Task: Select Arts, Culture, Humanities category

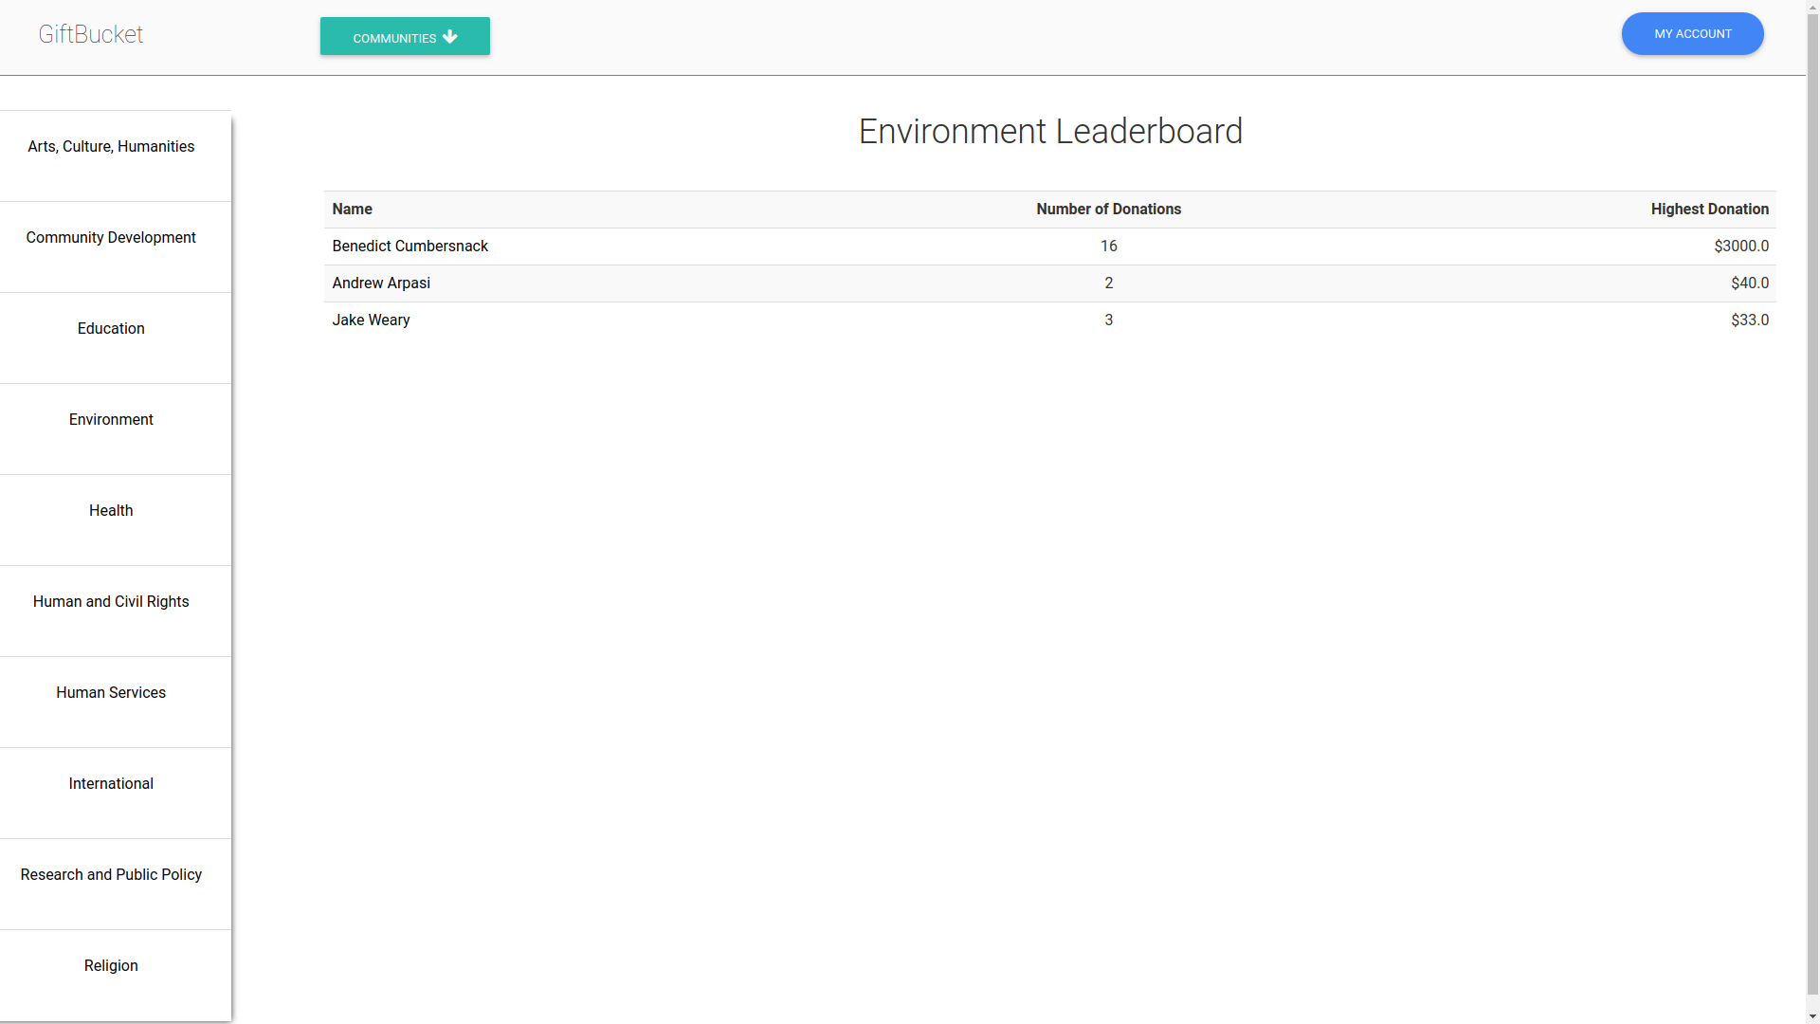Action: coord(111,147)
